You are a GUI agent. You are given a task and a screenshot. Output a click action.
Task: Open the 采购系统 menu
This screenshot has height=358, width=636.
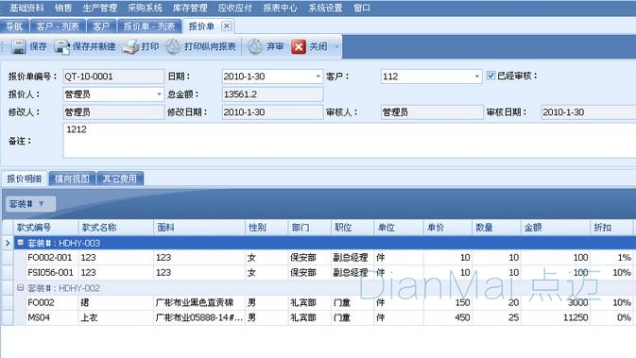tap(145, 8)
